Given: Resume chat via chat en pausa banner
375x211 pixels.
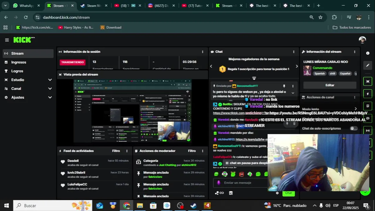Looking at the screenshot, I should 246,163.
